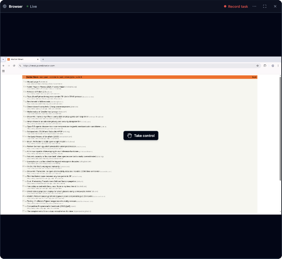Upvote Mathematics of Geothermal Energy
Screen dimensions: 282x259
point(26,112)
